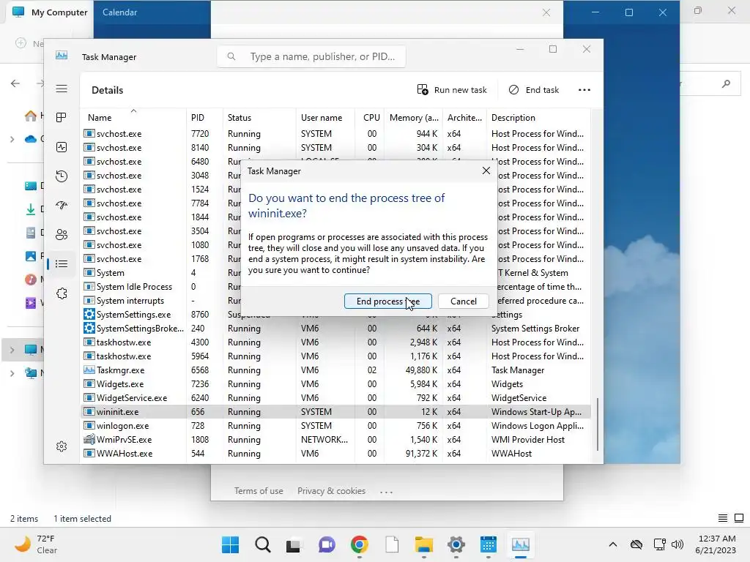Switch File Explorer to large icons view

click(x=739, y=518)
